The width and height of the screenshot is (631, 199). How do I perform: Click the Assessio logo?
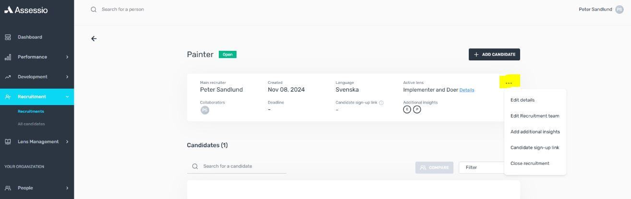26,10
